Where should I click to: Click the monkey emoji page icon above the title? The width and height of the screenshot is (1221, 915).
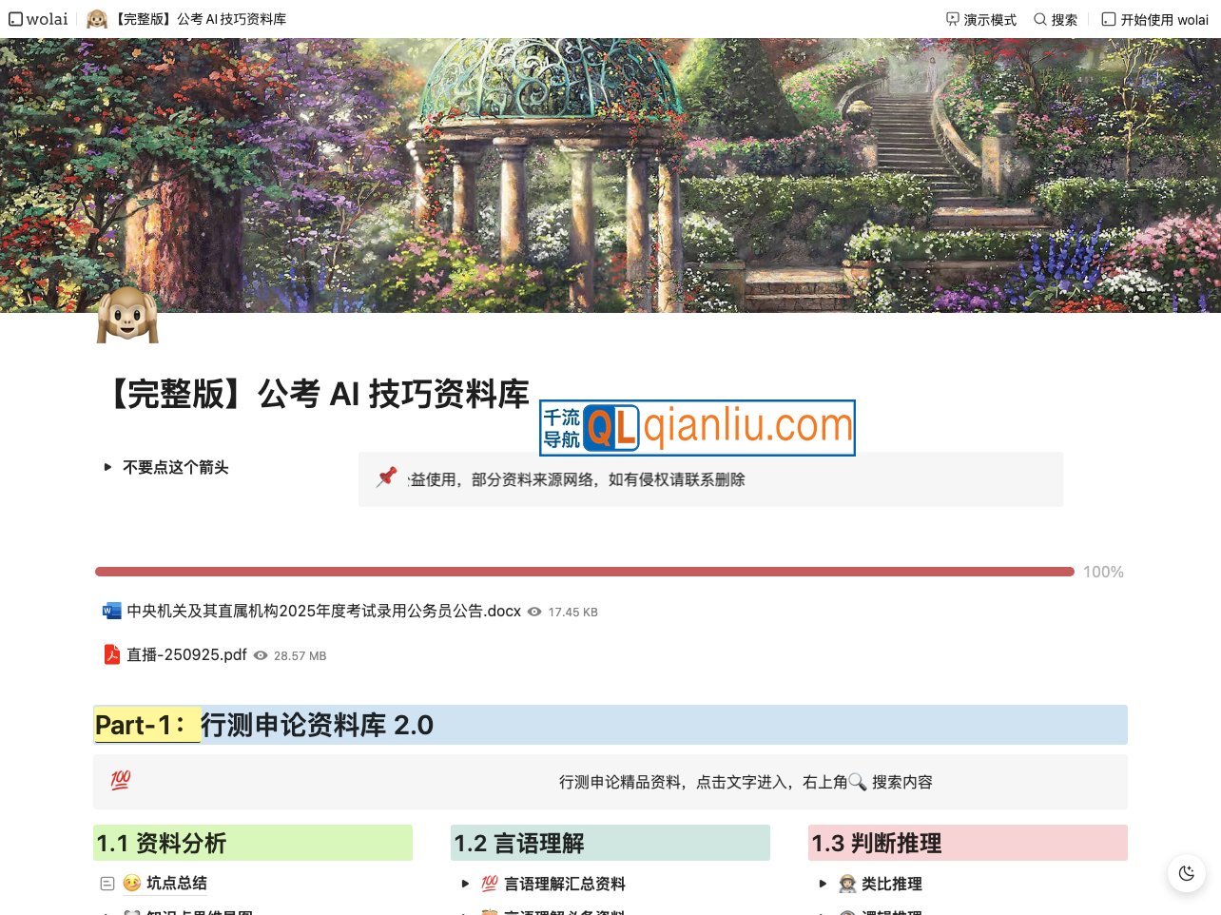pos(126,318)
